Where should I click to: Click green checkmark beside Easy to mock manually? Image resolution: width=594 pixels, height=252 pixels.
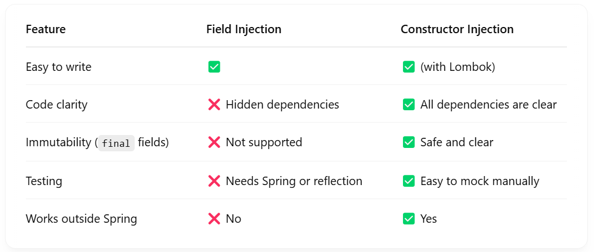tap(409, 181)
